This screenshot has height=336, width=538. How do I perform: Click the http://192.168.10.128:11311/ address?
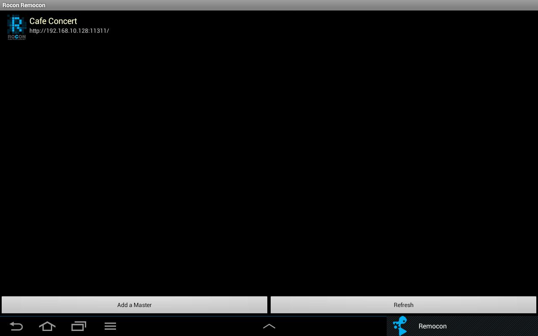click(x=69, y=31)
